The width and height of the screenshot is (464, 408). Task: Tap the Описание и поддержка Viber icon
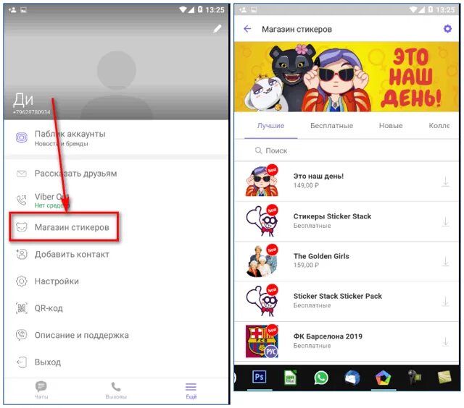click(x=21, y=335)
